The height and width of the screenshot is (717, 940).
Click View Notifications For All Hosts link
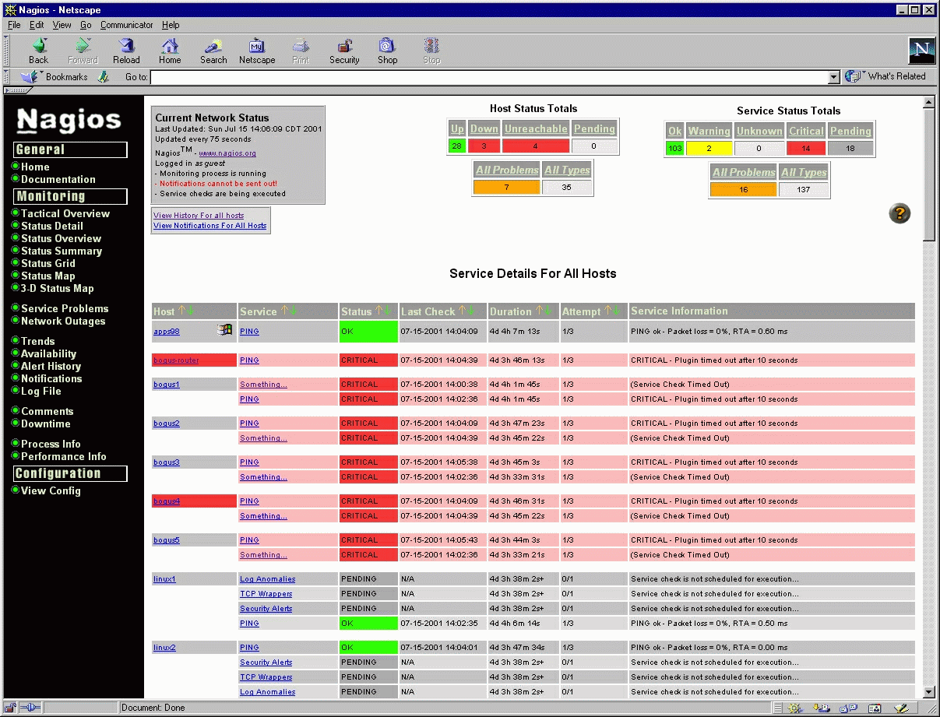click(209, 226)
